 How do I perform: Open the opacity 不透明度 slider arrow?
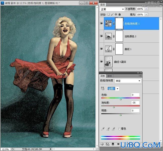(x=146, y=9)
